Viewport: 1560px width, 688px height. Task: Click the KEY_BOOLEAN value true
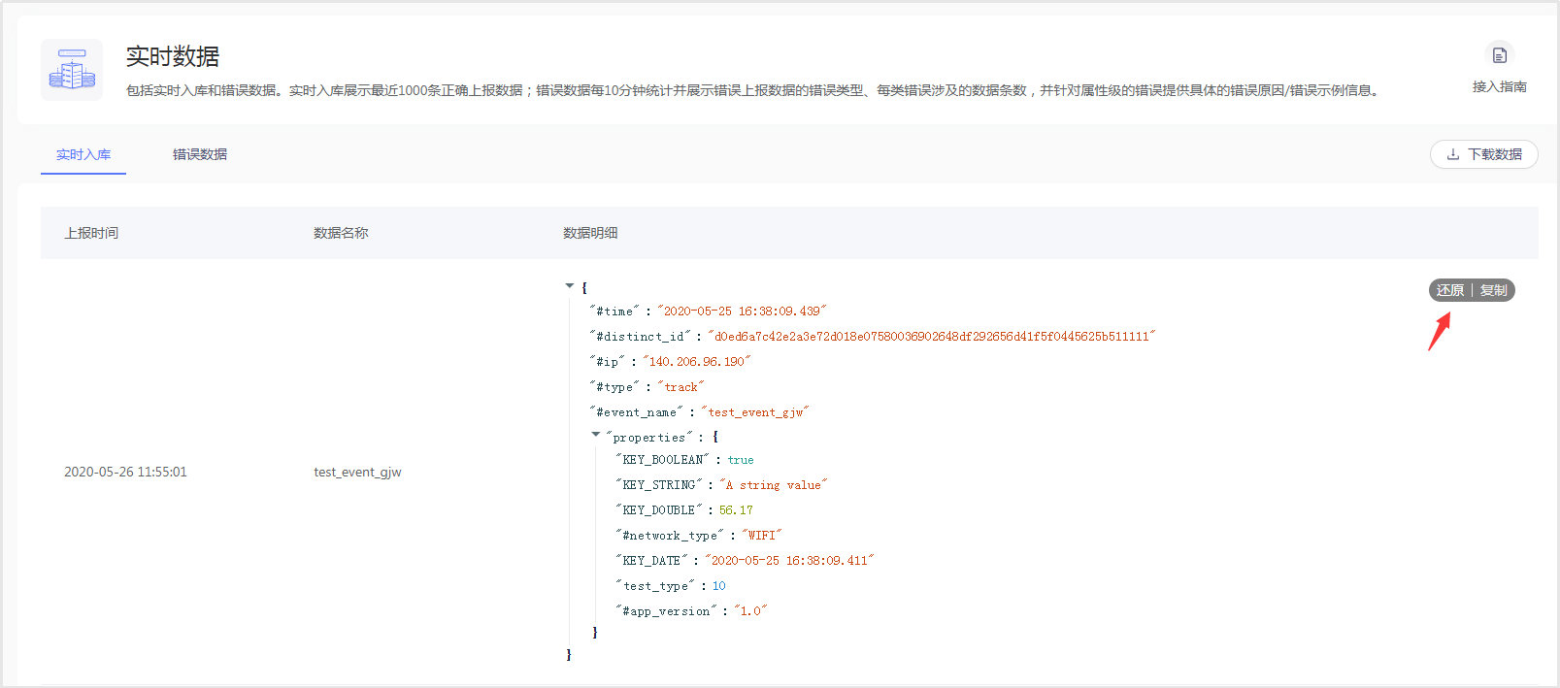741,460
